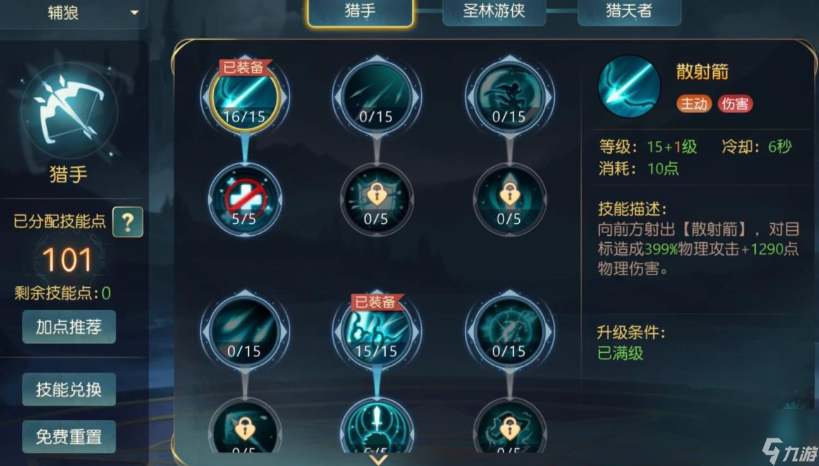819x466 pixels.
Task: Choose the no-healing passive skill showing 5/5
Action: 245,200
